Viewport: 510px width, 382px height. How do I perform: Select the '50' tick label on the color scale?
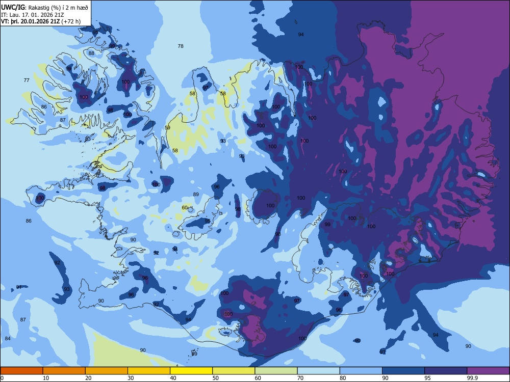pyautogui.click(x=216, y=378)
